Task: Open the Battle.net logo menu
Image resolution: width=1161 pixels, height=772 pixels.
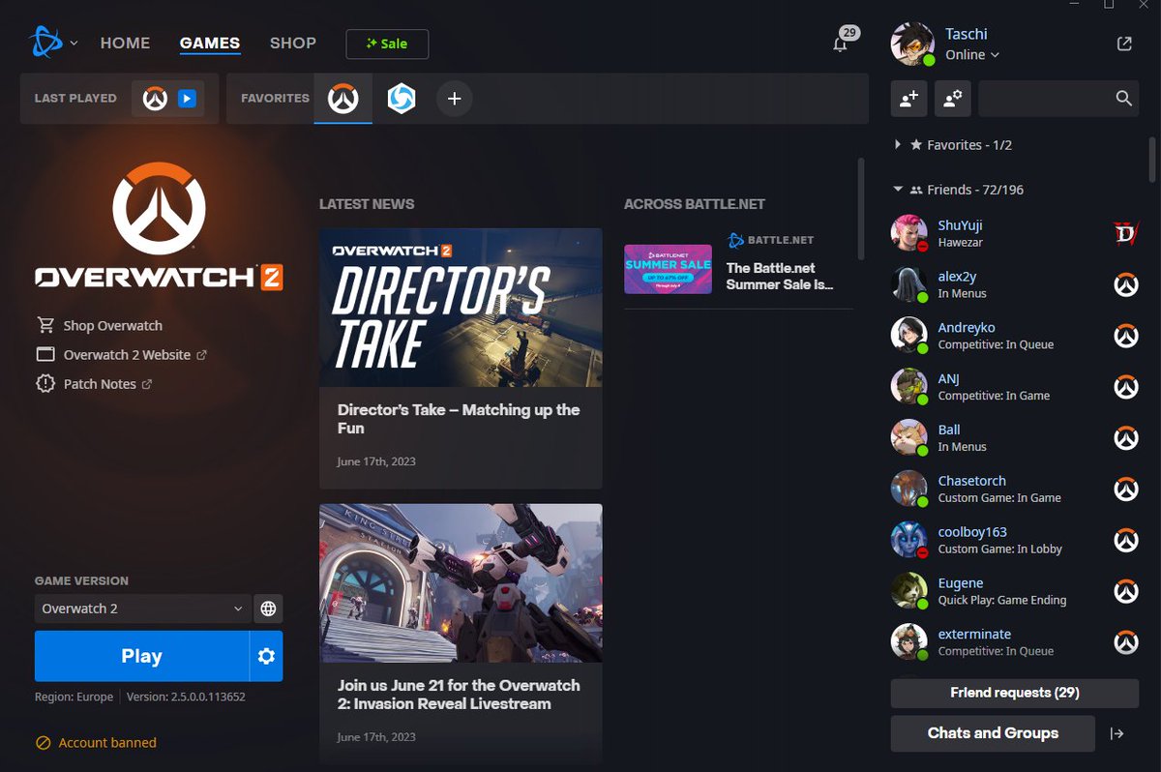Action: [46, 42]
